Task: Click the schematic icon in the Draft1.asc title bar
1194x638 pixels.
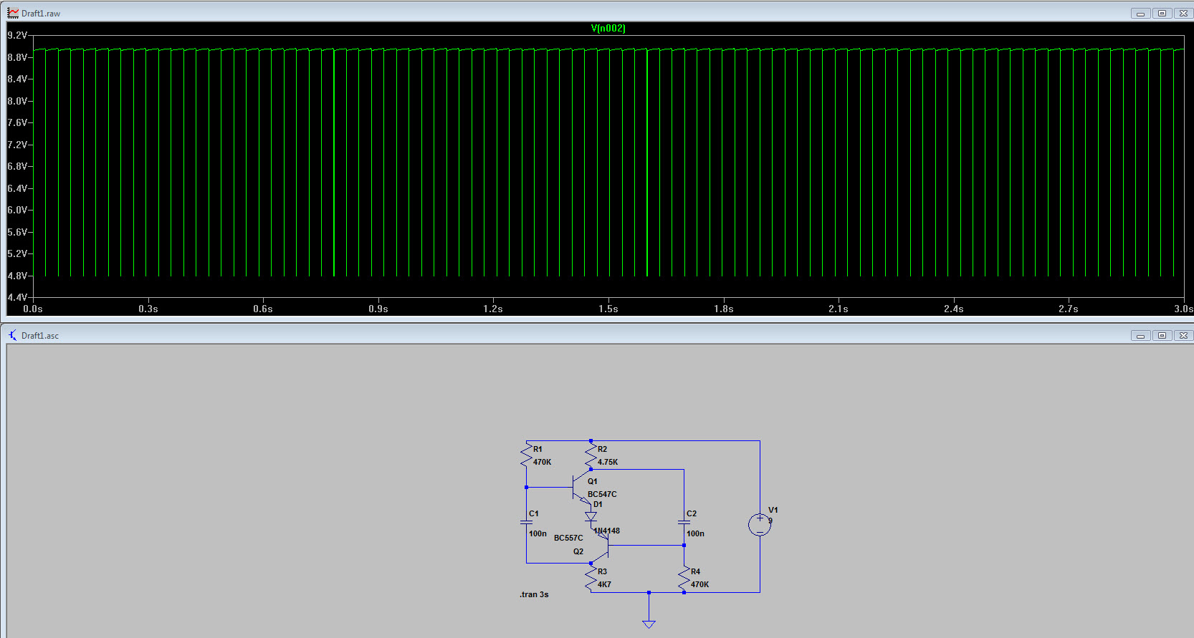Action: point(12,335)
